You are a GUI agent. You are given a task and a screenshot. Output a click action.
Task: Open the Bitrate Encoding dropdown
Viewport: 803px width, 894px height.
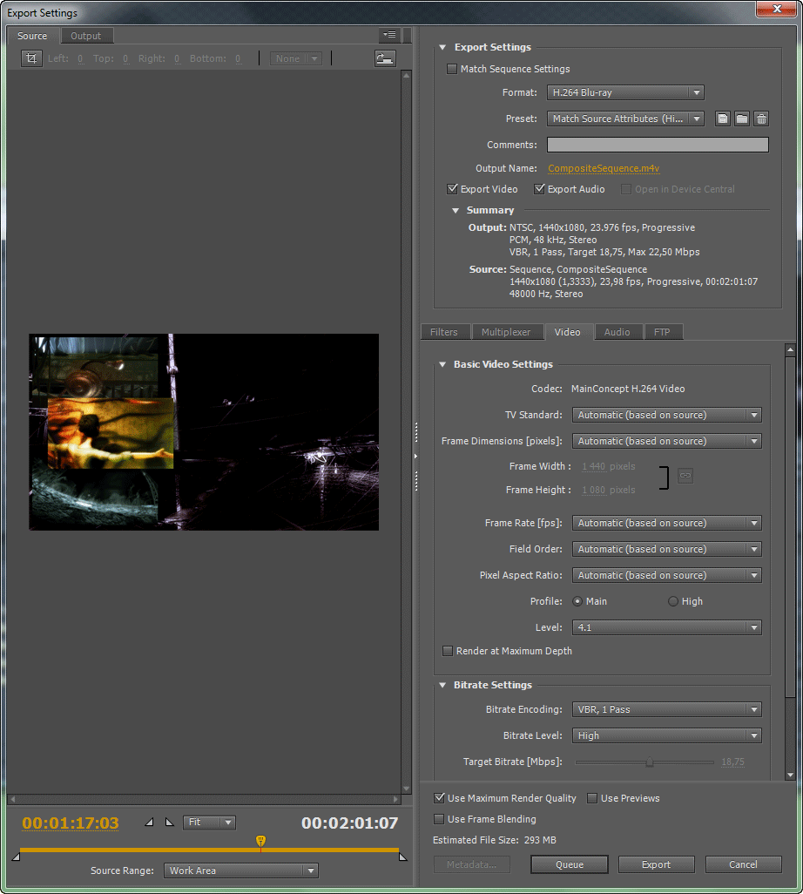(666, 709)
